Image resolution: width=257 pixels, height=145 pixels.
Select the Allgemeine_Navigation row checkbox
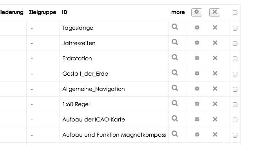pyautogui.click(x=235, y=89)
